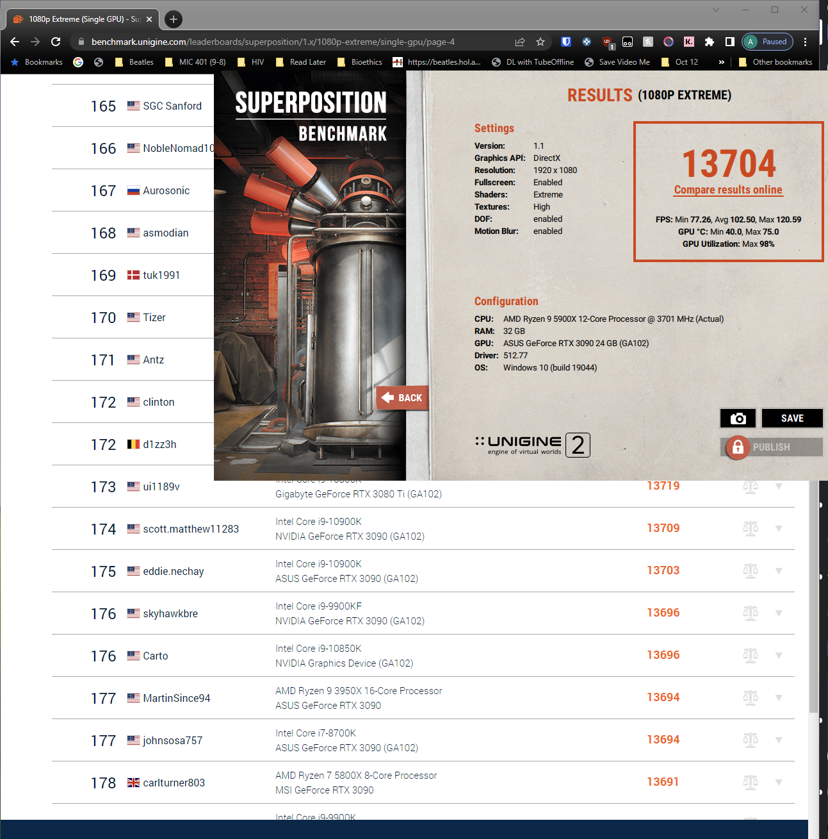Expand details arrow for skyhawkbre row
Image resolution: width=828 pixels, height=839 pixels.
779,613
